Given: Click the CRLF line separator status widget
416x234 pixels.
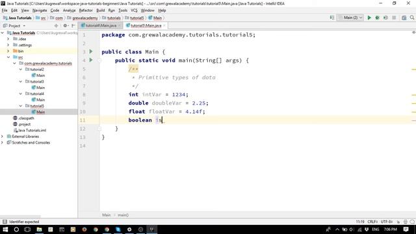Looking at the screenshot, I should tap(372, 222).
